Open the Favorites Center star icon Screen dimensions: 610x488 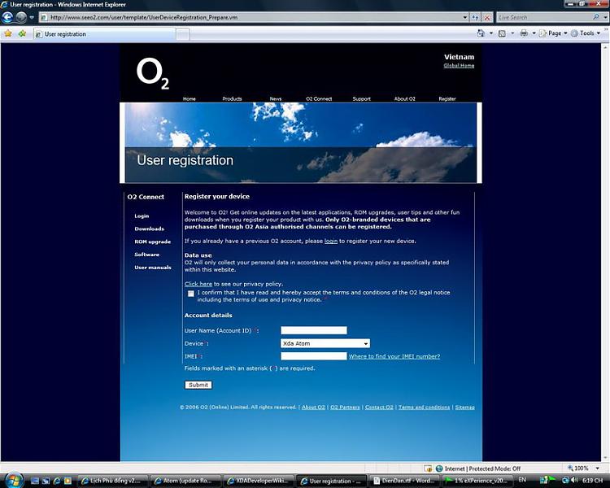point(8,34)
